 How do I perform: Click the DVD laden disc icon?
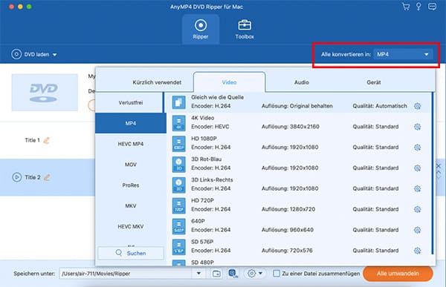[16, 54]
